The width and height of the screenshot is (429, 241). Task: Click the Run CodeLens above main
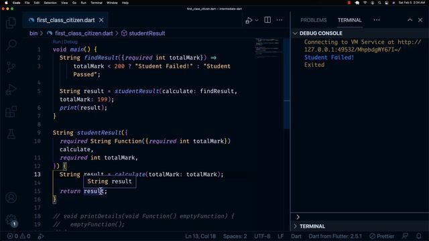[x=56, y=42]
